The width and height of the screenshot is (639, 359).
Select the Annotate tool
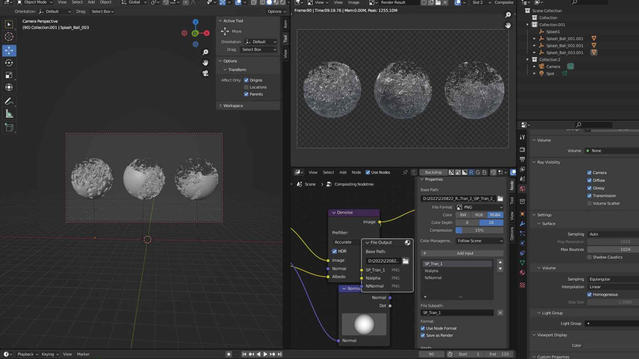pyautogui.click(x=9, y=101)
